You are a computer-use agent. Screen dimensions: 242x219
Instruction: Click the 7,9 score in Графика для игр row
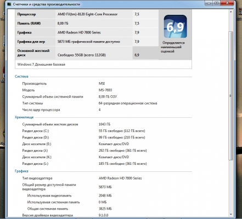(137, 42)
